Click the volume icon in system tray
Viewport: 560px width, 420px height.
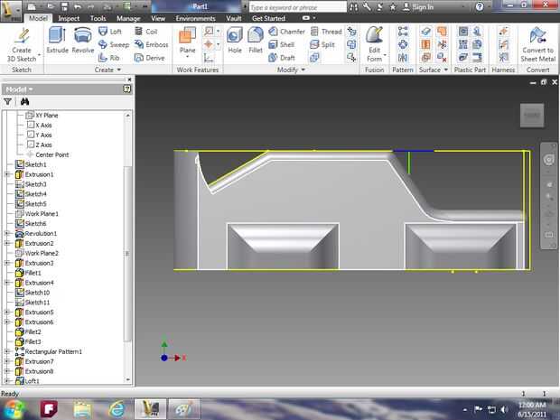tap(504, 409)
